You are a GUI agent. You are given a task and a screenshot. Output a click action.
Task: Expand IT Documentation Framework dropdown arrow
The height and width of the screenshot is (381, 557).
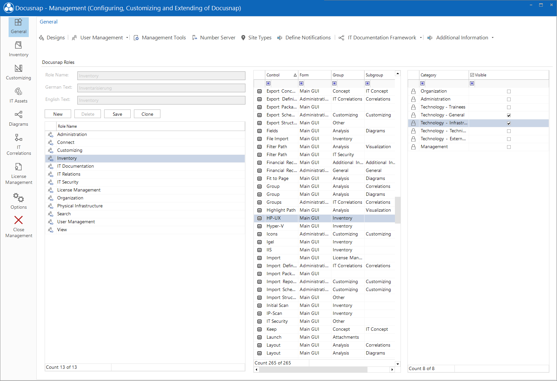(421, 38)
